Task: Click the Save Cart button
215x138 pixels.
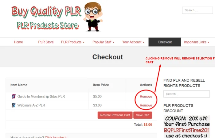Action: click(143, 115)
